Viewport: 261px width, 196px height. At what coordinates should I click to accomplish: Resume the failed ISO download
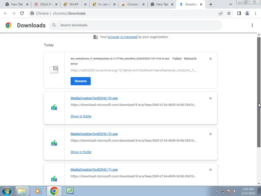[x=81, y=81]
